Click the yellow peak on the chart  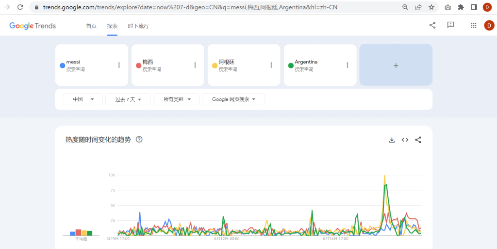pos(384,176)
